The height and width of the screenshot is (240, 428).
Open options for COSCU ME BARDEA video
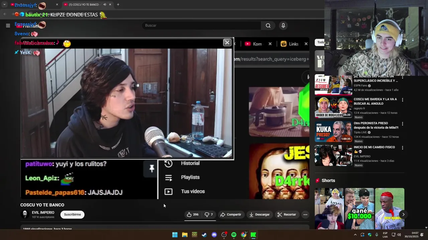coord(402,100)
